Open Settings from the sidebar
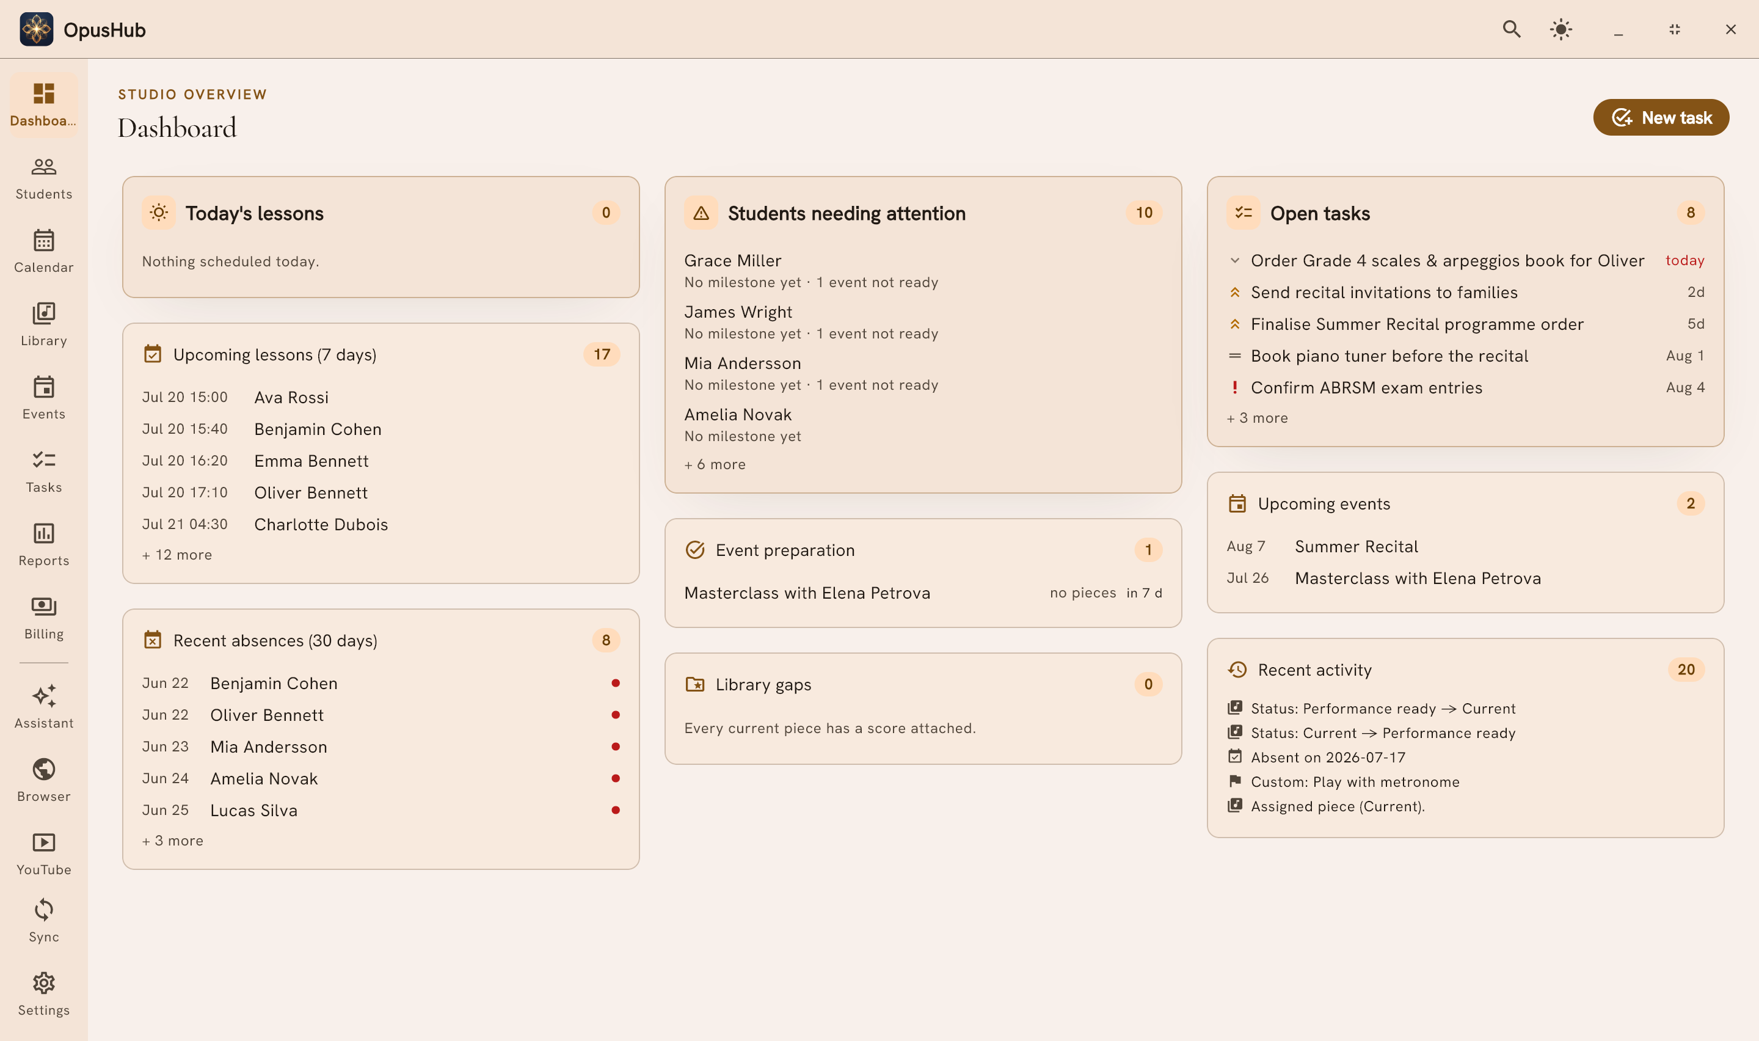The image size is (1759, 1041). pyautogui.click(x=43, y=995)
